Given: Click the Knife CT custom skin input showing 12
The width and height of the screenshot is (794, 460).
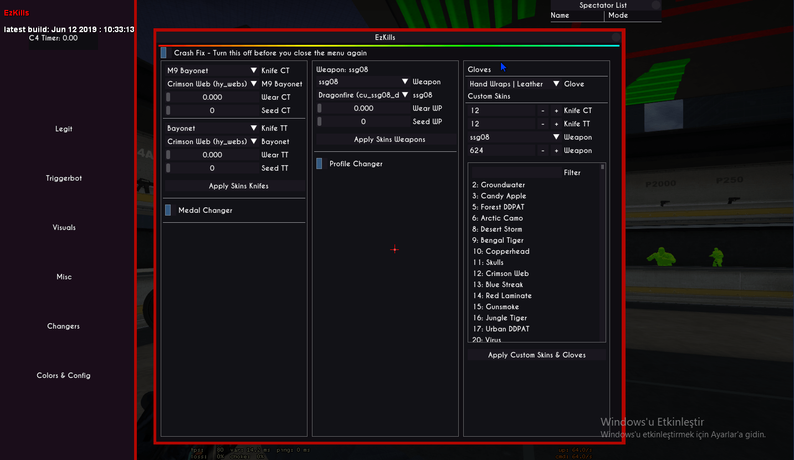Looking at the screenshot, I should point(501,110).
